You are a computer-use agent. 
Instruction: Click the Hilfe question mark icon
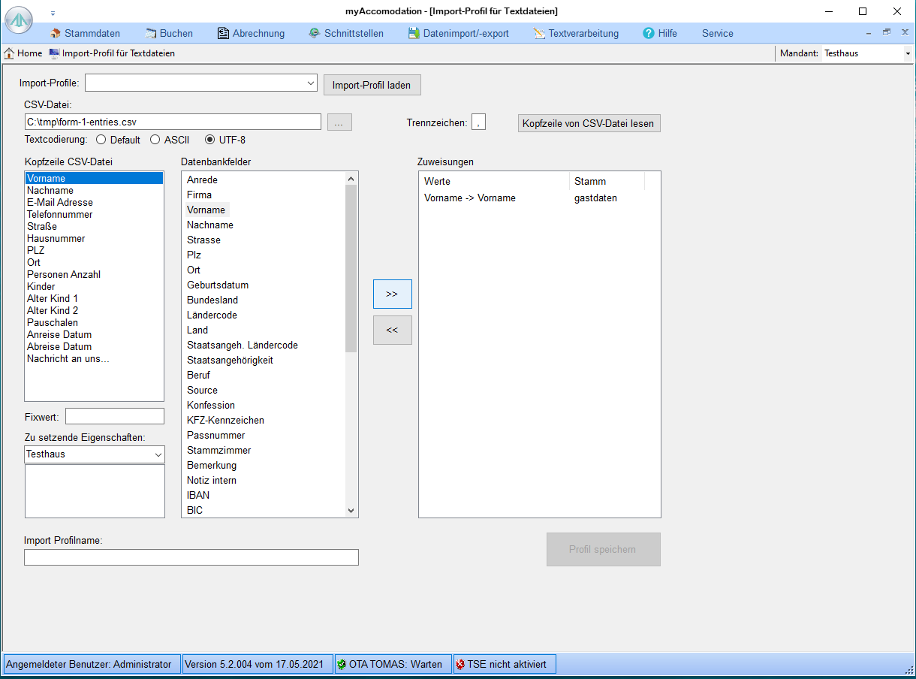(x=649, y=33)
